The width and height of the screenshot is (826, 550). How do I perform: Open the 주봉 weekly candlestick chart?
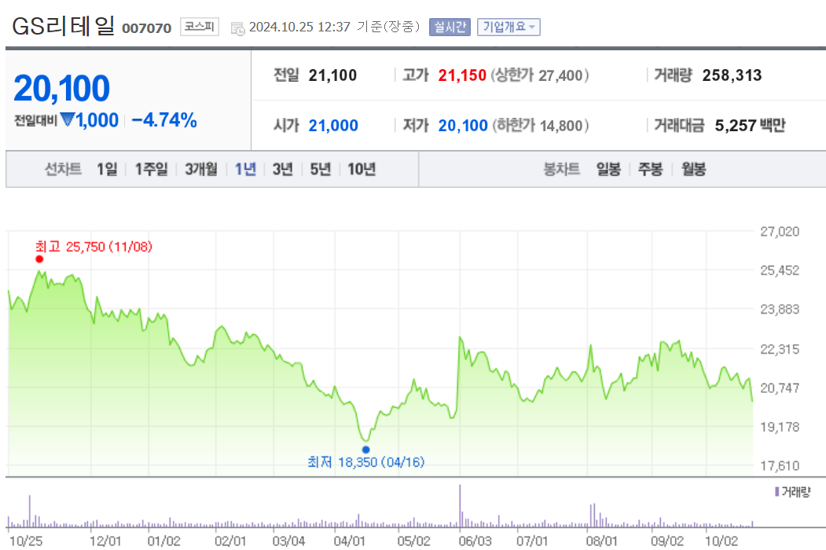[x=650, y=169]
